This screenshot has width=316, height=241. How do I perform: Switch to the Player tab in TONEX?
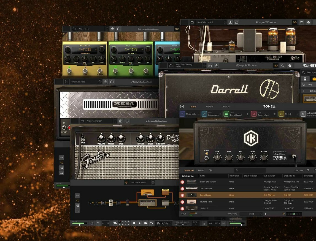193,107
